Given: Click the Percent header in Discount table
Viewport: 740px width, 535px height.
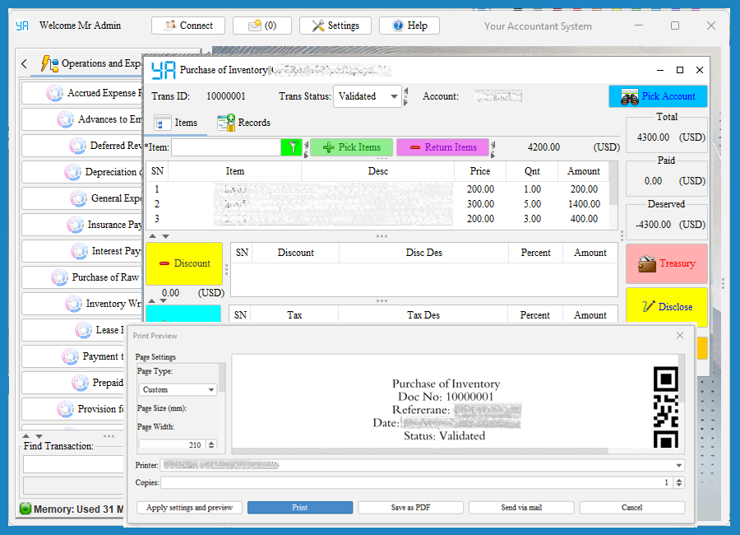Looking at the screenshot, I should pyautogui.click(x=535, y=253).
